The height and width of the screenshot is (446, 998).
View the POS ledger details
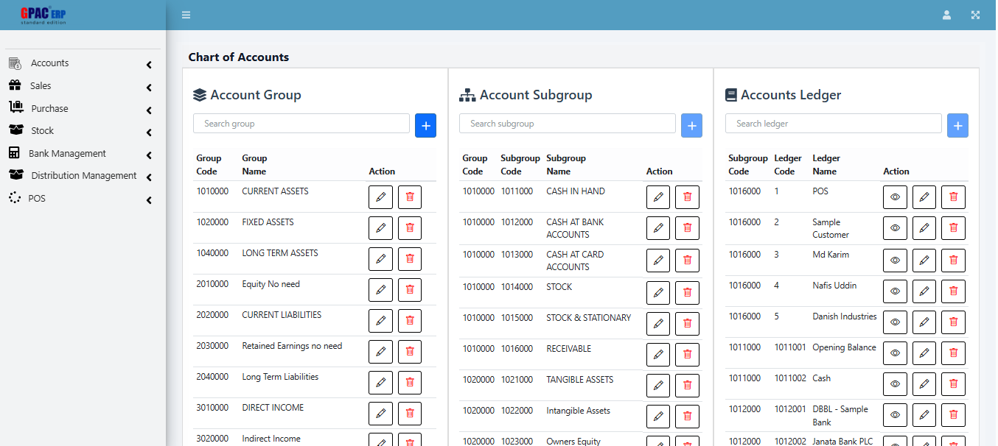tap(895, 197)
